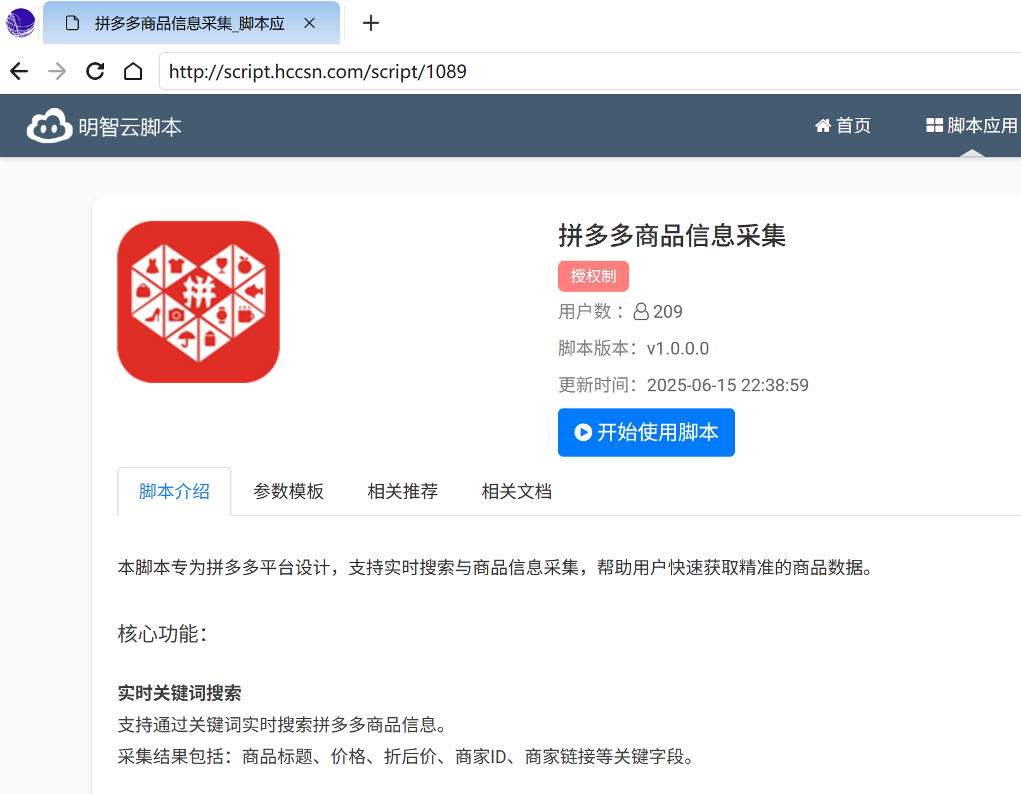Viewport: 1021px width, 794px height.
Task: Click the 核心功能 heading
Action: [x=162, y=634]
